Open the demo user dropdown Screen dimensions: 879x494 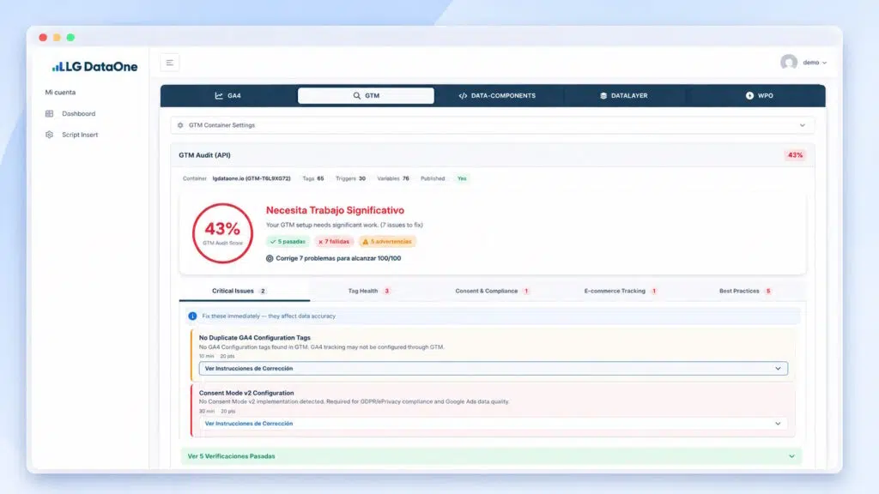click(x=814, y=63)
